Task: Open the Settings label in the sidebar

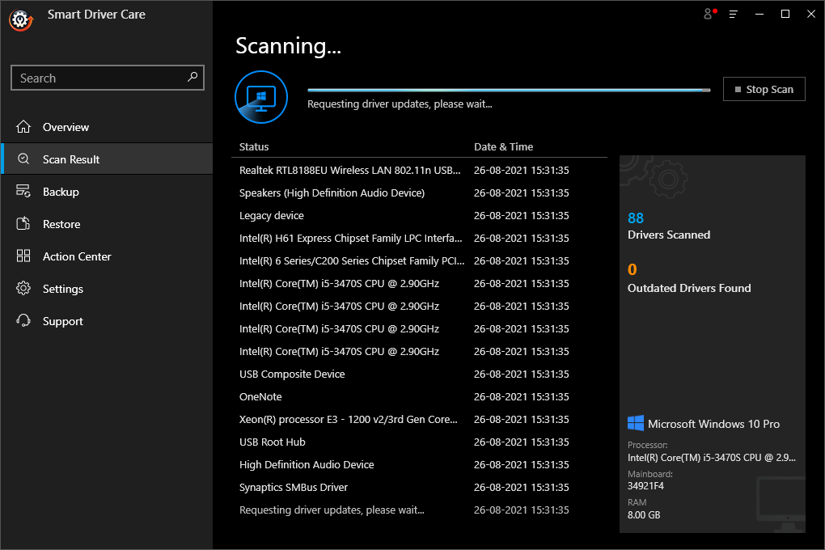Action: pyautogui.click(x=62, y=289)
